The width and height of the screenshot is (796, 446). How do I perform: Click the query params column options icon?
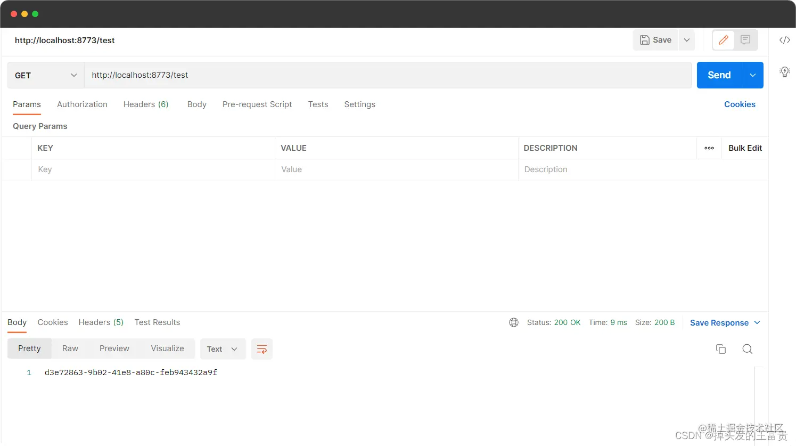click(709, 148)
